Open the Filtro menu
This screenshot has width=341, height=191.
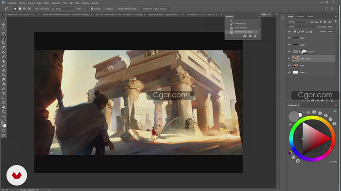tap(65, 3)
